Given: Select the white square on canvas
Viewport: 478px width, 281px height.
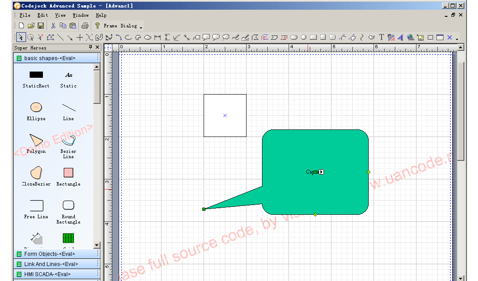Looking at the screenshot, I should pos(225,115).
